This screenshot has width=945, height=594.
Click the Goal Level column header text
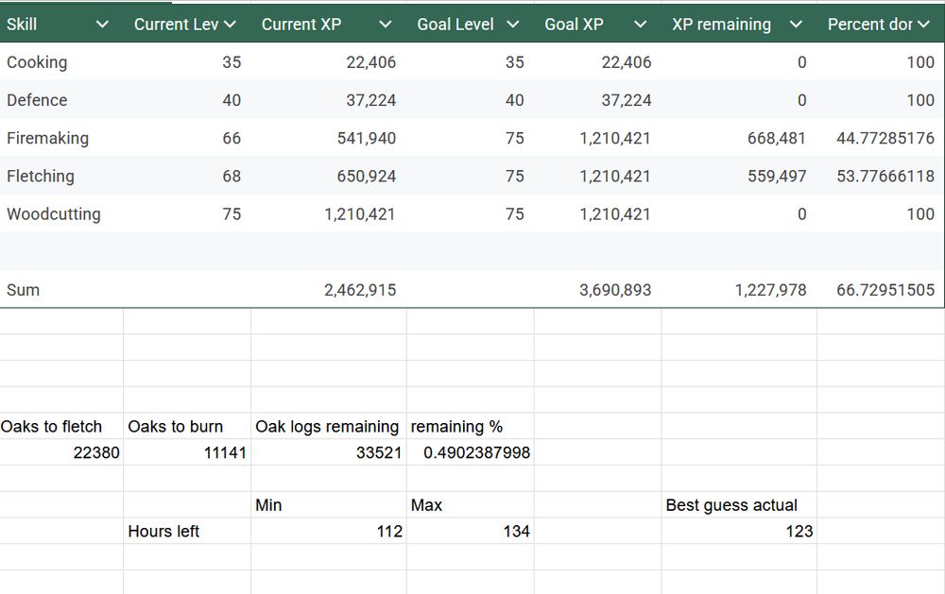455,25
